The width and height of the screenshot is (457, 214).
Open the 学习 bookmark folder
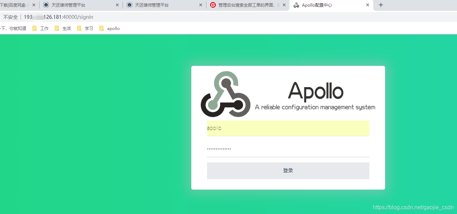coord(85,29)
